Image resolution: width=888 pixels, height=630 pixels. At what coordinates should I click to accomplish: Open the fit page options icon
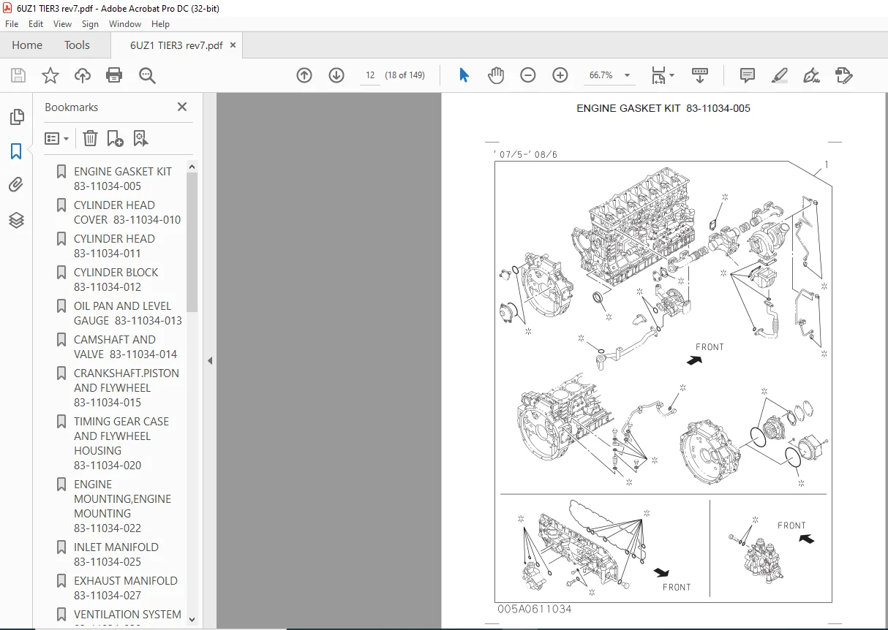click(x=663, y=75)
